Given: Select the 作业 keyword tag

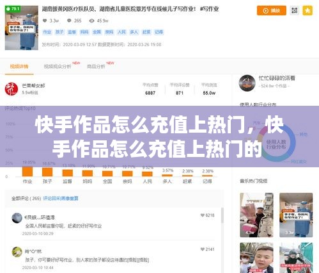Looking at the screenshot, I should [47, 32].
